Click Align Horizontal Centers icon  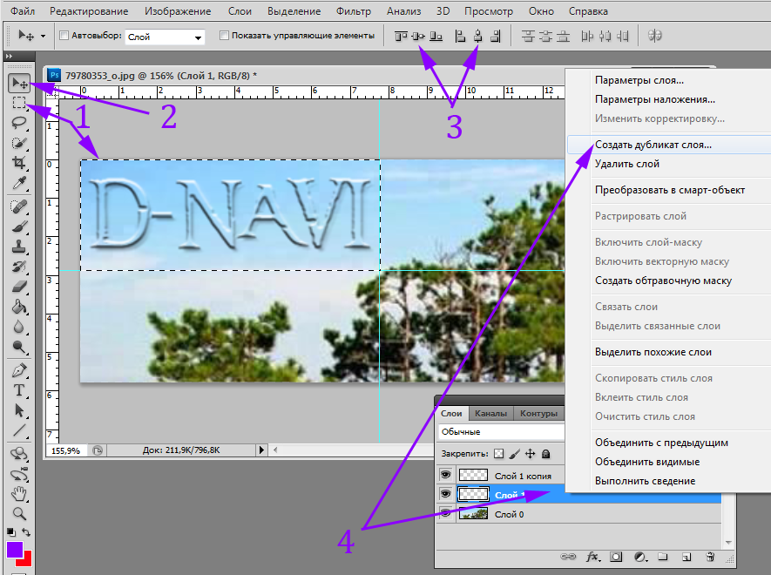pos(477,36)
